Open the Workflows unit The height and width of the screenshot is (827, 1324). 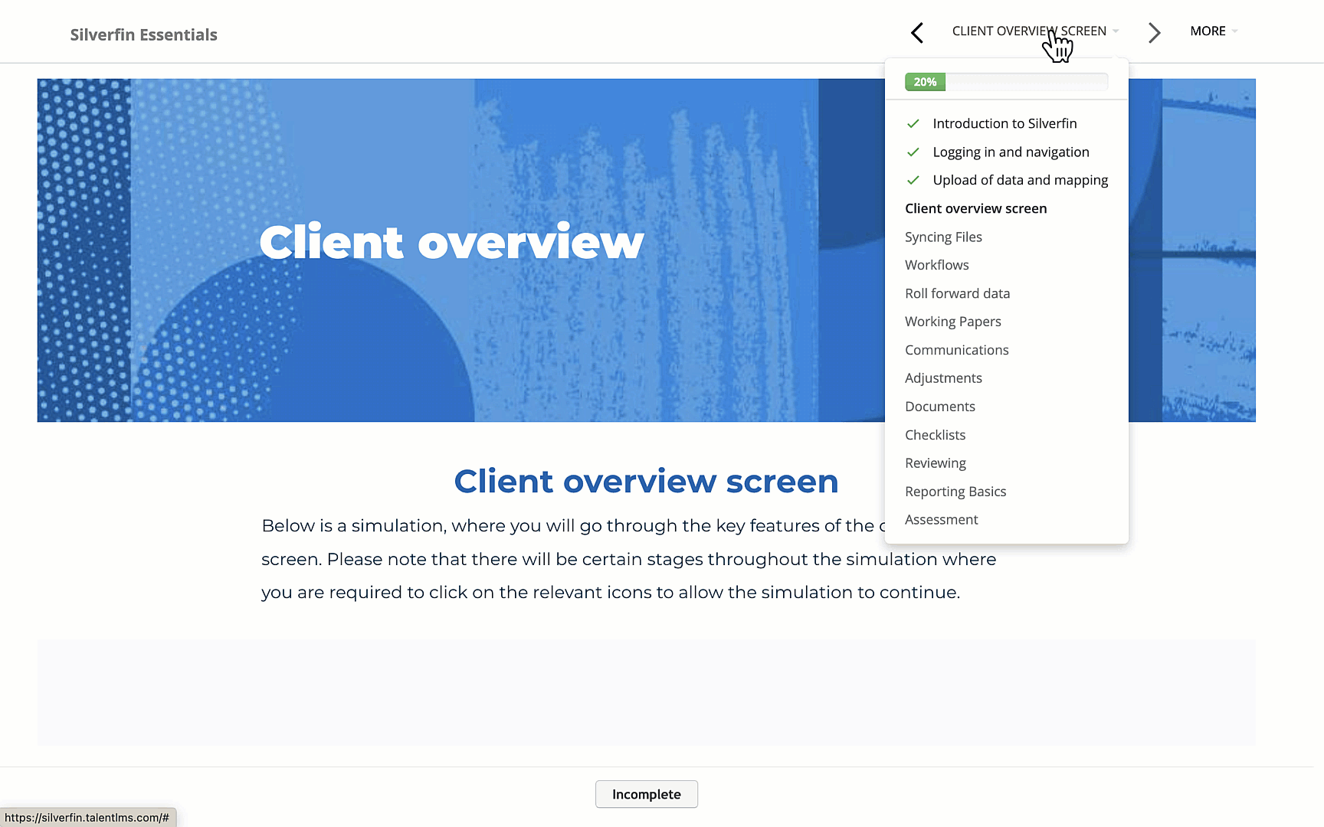pyautogui.click(x=936, y=265)
